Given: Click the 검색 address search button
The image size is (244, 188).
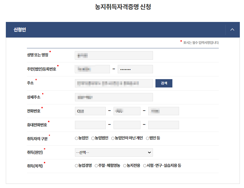Looking at the screenshot, I should 163,83.
